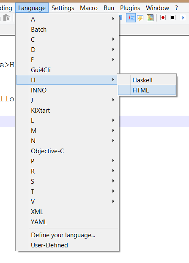Open Define your language... dialog
189x263 pixels.
(x=67, y=235)
